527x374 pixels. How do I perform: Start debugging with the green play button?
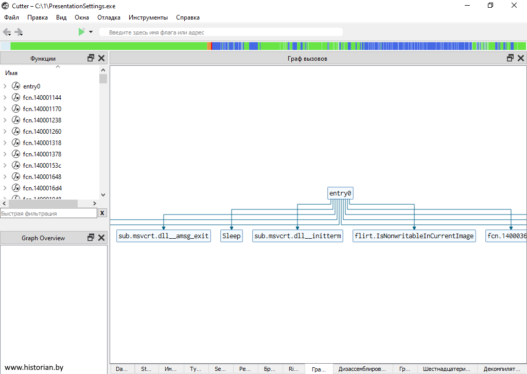81,32
